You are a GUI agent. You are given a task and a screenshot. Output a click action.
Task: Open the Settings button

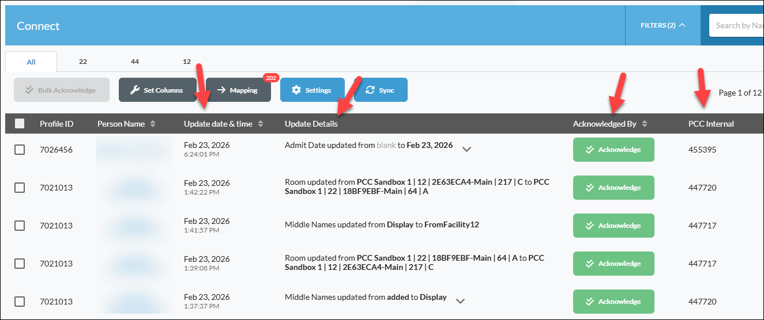(313, 90)
